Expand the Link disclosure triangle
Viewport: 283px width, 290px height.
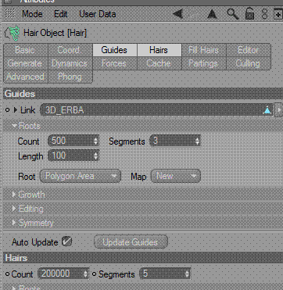coord(15,110)
